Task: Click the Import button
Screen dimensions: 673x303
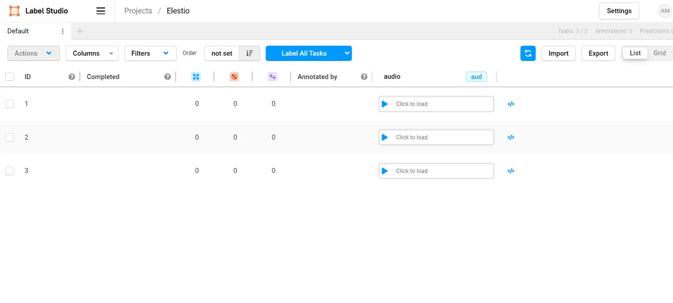Action: click(558, 53)
